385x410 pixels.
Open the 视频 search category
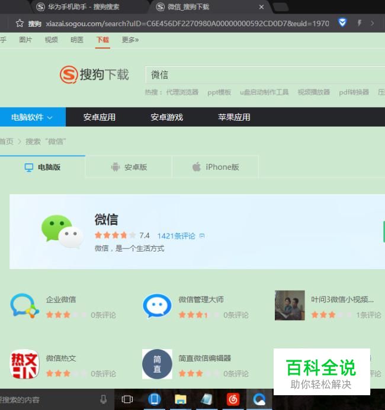pos(51,40)
